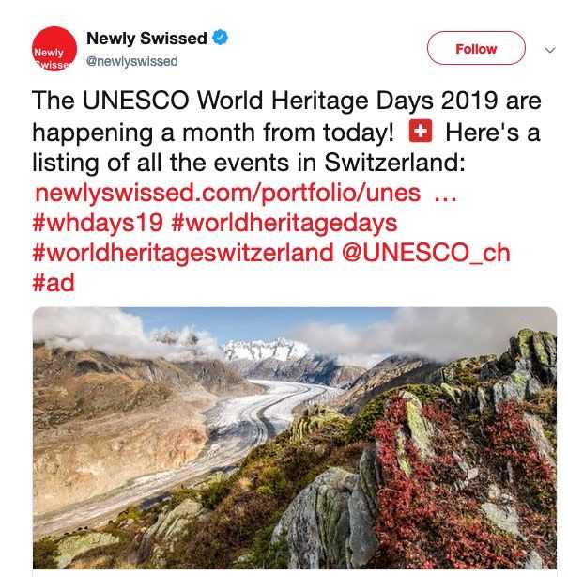
Task: Open the #ad hashtag
Action: pos(54,283)
